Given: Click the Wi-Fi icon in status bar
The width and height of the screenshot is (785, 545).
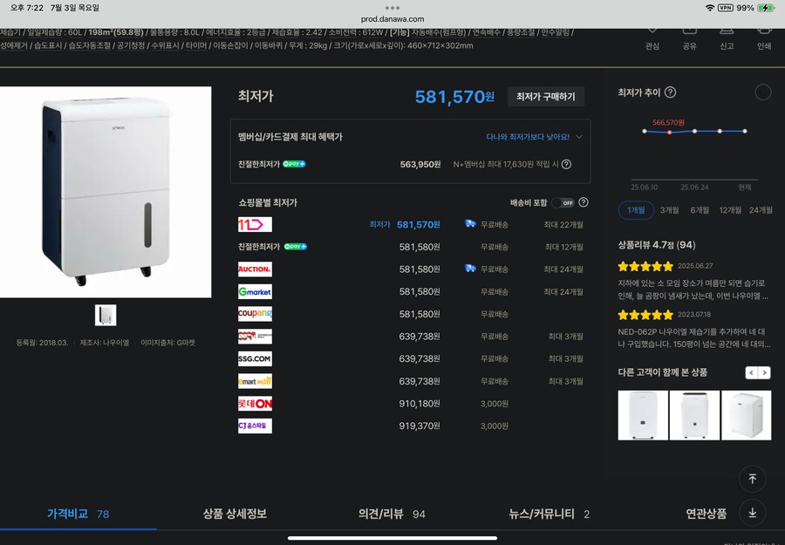Looking at the screenshot, I should [709, 8].
